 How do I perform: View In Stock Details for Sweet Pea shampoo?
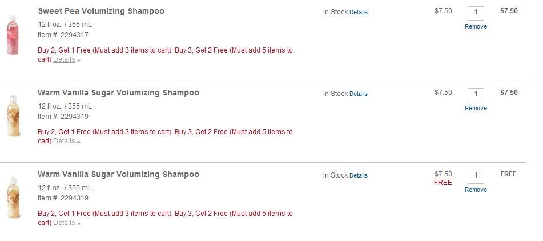[x=359, y=12]
